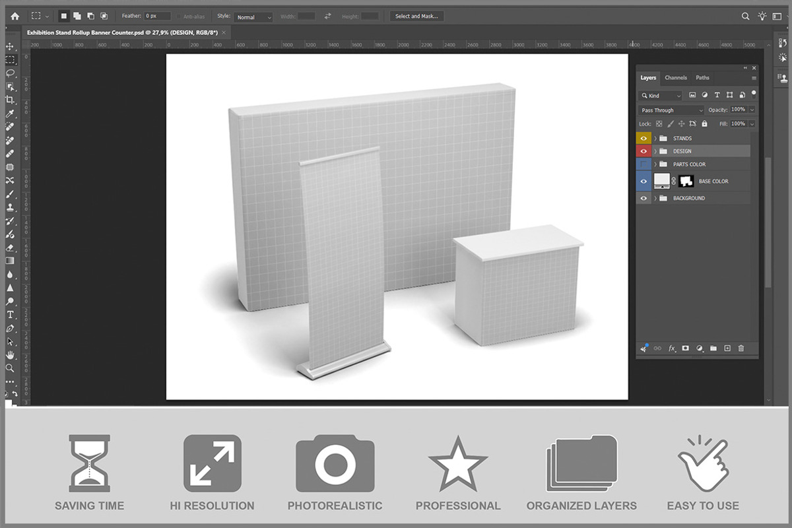Image resolution: width=792 pixels, height=528 pixels.
Task: Open the Search magnifier in the options bar
Action: [746, 16]
